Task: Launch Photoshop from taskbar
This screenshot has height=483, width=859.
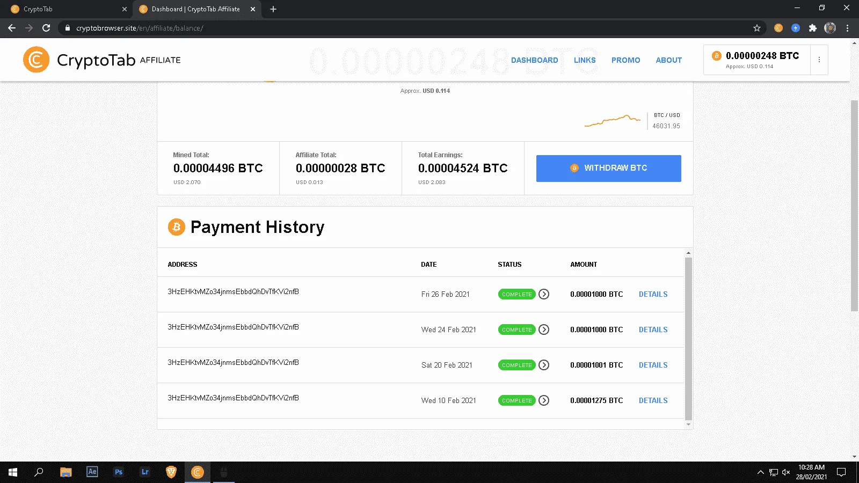Action: coord(119,472)
